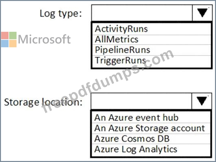Click the empty Storage location combo box field
The height and width of the screenshot is (162, 216).
click(x=141, y=101)
